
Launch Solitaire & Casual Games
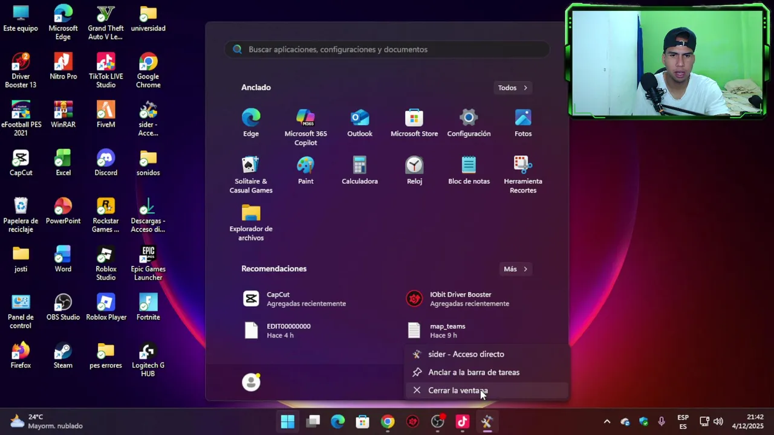[251, 175]
